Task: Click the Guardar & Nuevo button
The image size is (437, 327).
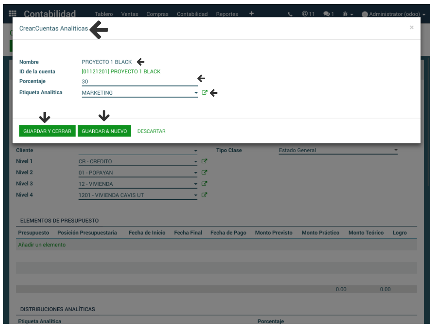Action: coord(104,131)
